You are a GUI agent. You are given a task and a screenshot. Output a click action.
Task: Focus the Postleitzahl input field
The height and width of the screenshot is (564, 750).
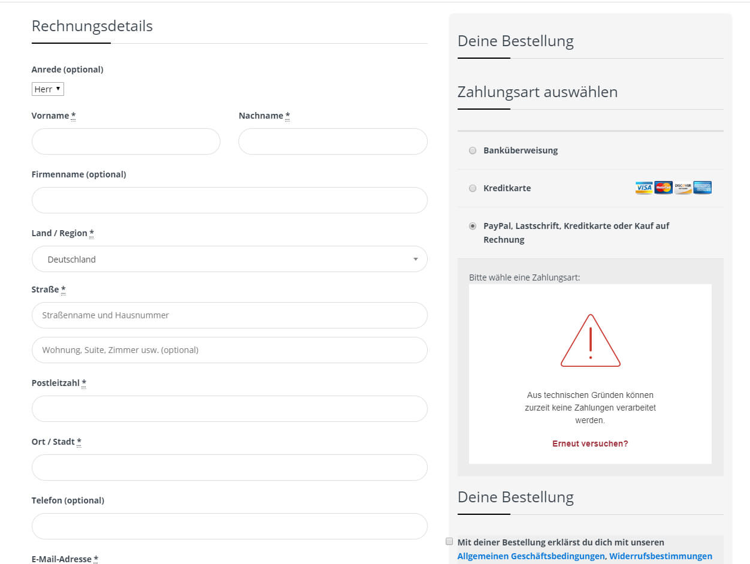229,409
